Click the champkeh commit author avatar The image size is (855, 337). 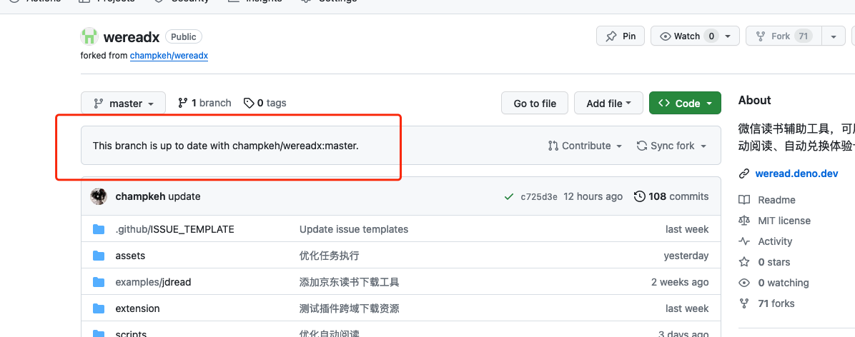(99, 196)
